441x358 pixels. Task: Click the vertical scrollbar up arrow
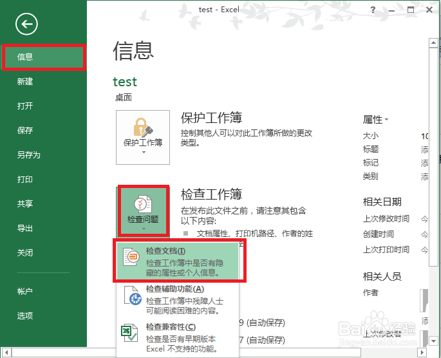(x=433, y=42)
